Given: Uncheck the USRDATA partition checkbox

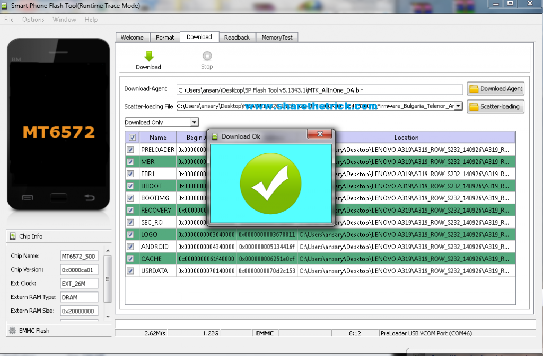Looking at the screenshot, I should [x=130, y=271].
